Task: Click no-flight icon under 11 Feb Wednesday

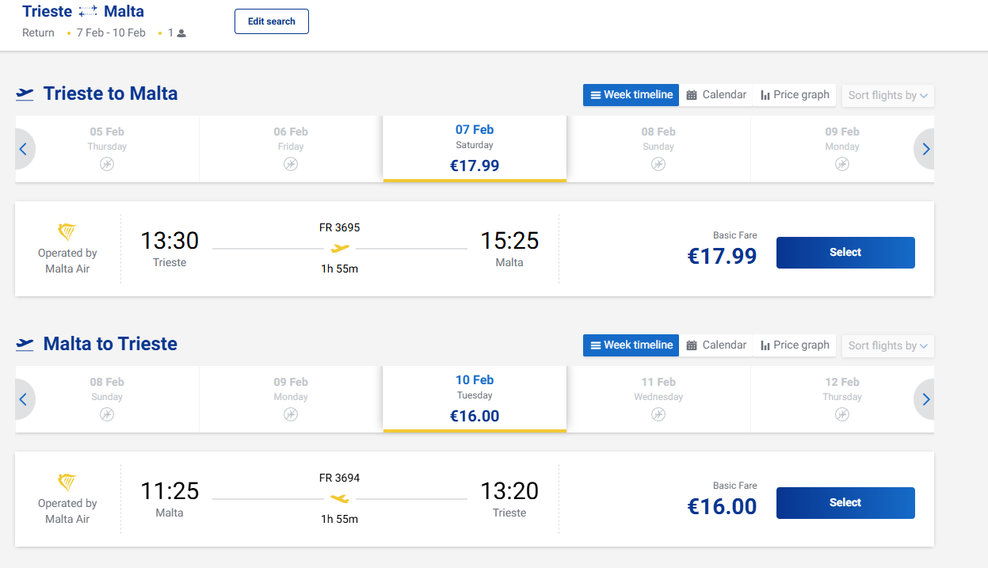Action: point(658,414)
